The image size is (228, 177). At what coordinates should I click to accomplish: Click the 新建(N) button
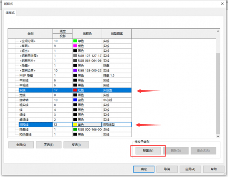(148, 150)
